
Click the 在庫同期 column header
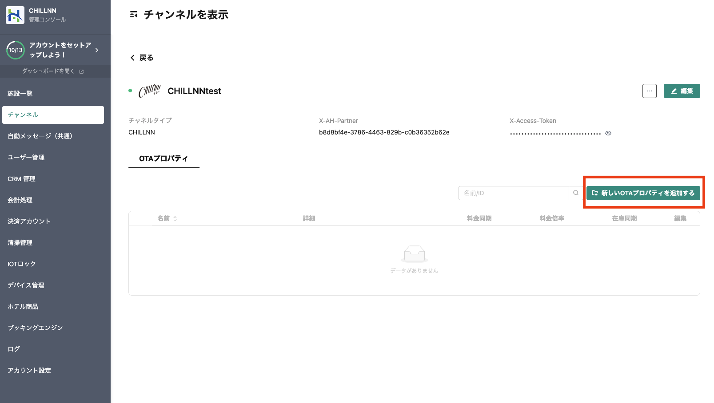coord(624,218)
